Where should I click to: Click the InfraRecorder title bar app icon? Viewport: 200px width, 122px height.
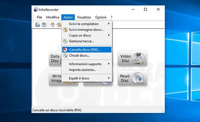pyautogui.click(x=36, y=10)
